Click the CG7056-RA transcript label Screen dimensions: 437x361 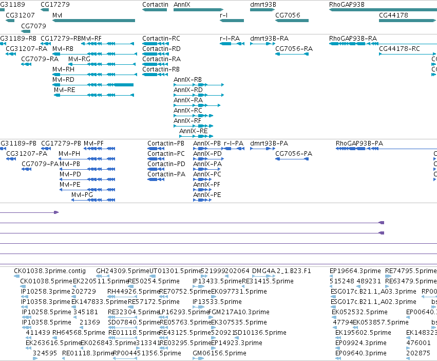tap(294, 48)
